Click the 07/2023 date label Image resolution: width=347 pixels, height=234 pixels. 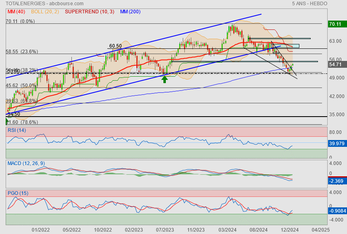[x=165, y=230]
